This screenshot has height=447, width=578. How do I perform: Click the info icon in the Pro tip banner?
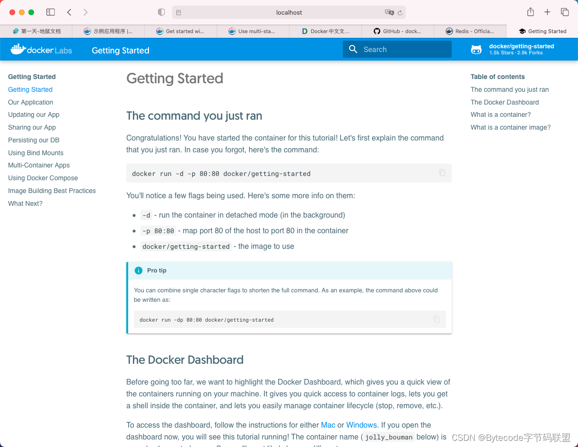(139, 270)
